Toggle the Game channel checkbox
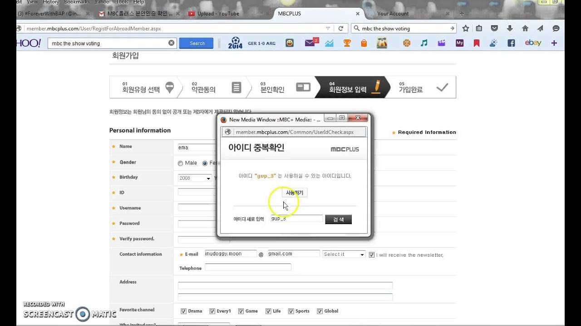This screenshot has width=581, height=326. click(x=241, y=311)
